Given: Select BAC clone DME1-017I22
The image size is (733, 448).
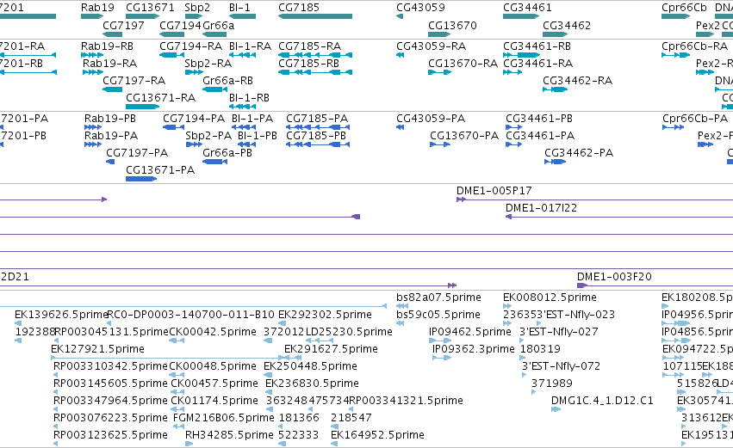Looking at the screenshot, I should [541, 208].
